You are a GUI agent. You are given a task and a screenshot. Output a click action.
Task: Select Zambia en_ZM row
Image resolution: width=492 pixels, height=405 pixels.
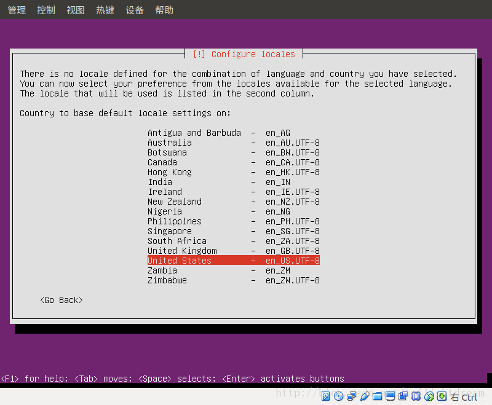tap(234, 270)
